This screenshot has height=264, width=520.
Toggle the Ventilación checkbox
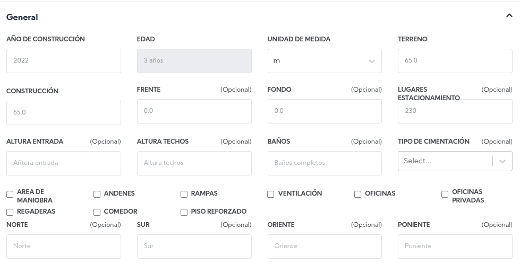[271, 195]
